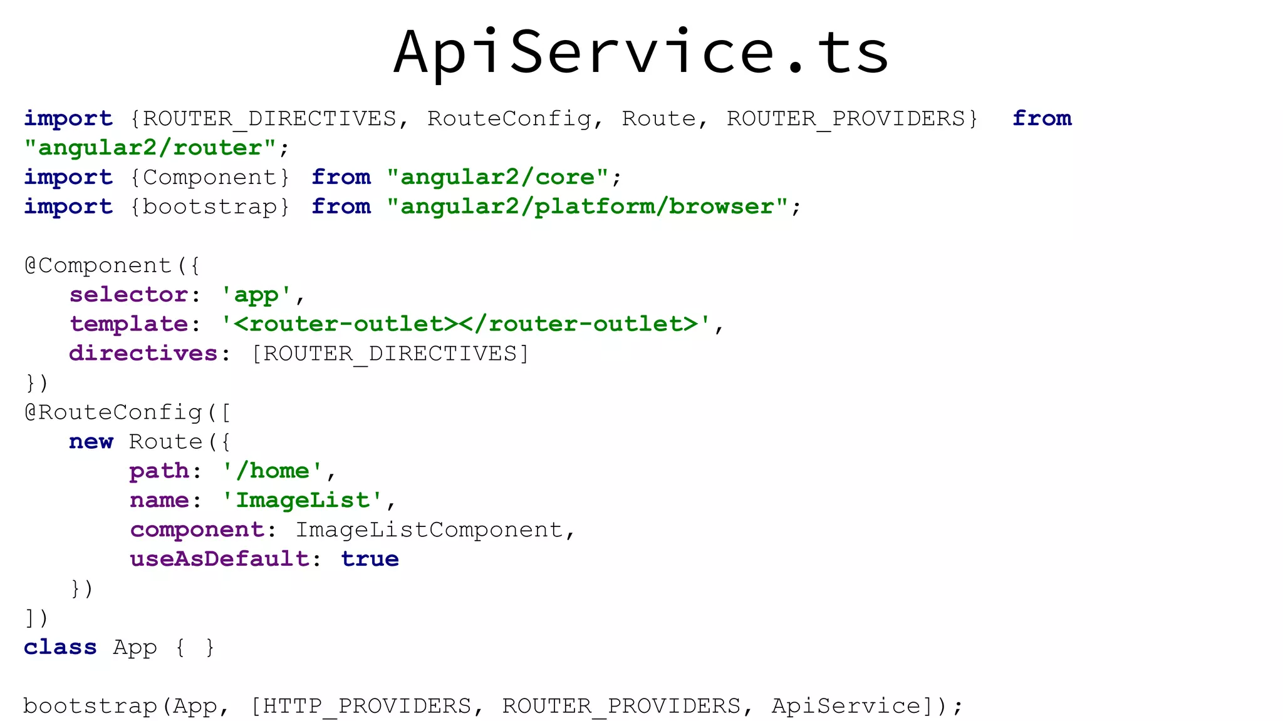Click HTTP_PROVIDERS in the bootstrap call

367,706
